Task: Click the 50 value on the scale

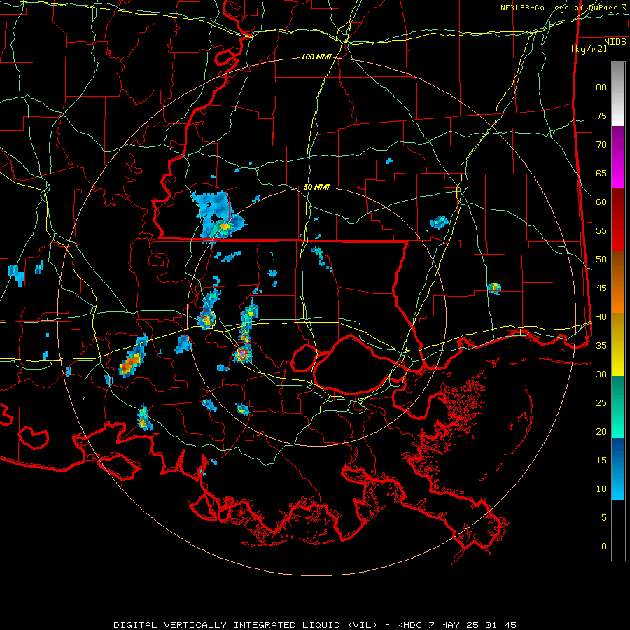Action: [601, 260]
